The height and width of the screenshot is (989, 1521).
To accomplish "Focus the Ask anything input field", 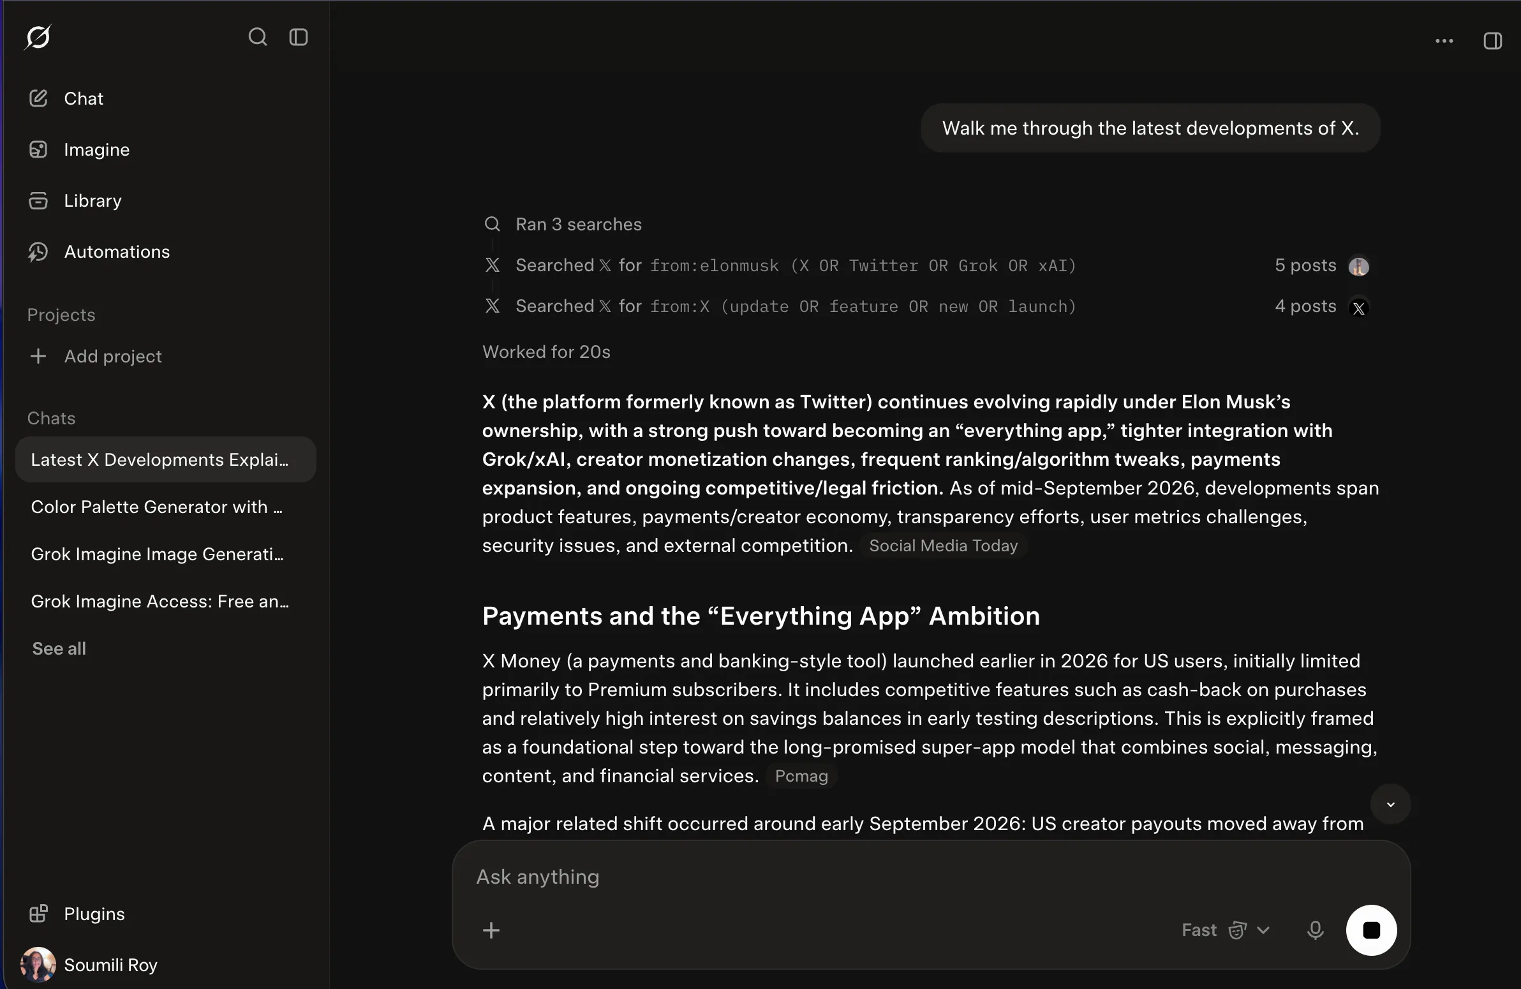I will click(x=930, y=877).
